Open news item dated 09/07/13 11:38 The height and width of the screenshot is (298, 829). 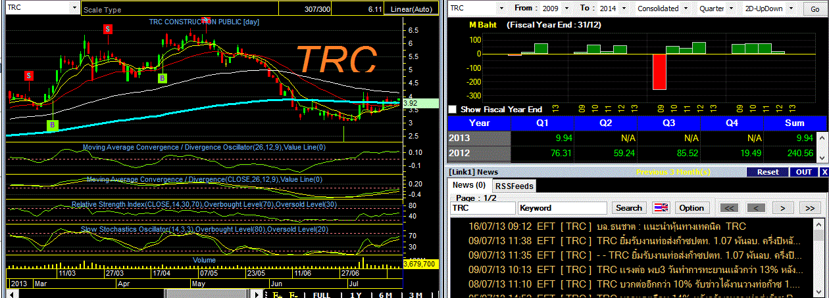630,240
